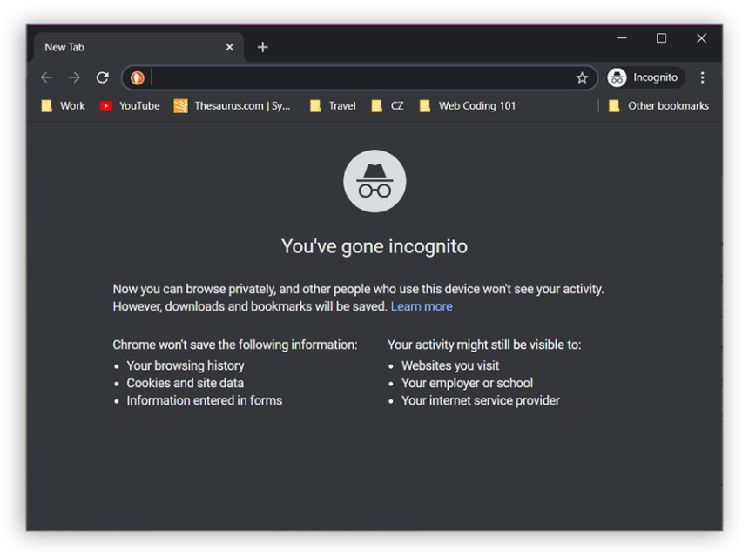This screenshot has height=556, width=749.
Task: Open the Chrome three-dot menu
Action: coord(702,77)
